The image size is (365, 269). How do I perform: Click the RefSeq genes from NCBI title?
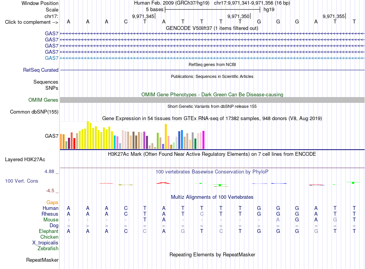pyautogui.click(x=212, y=64)
